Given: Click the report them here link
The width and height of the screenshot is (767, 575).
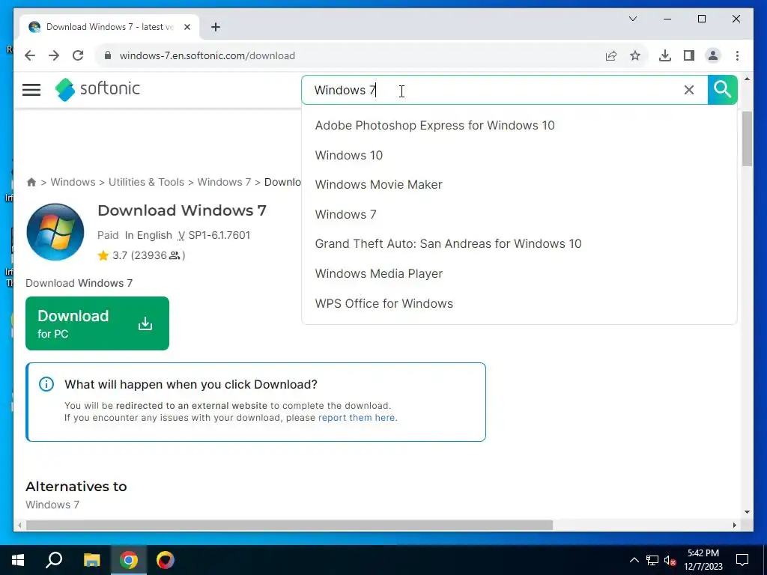Looking at the screenshot, I should pyautogui.click(x=357, y=418).
